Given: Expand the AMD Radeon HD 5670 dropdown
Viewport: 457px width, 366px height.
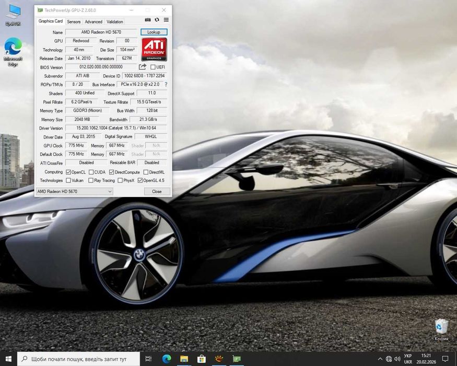Looking at the screenshot, I should click(x=74, y=191).
